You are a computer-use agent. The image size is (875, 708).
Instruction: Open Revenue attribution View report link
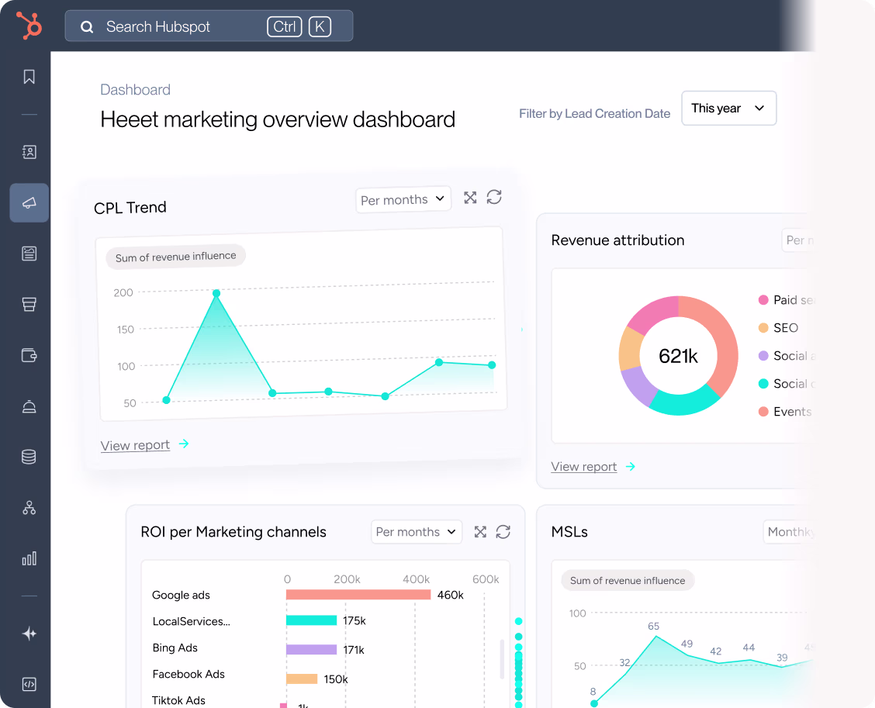click(583, 466)
